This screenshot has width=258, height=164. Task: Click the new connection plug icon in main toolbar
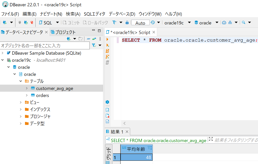click(x=5, y=22)
